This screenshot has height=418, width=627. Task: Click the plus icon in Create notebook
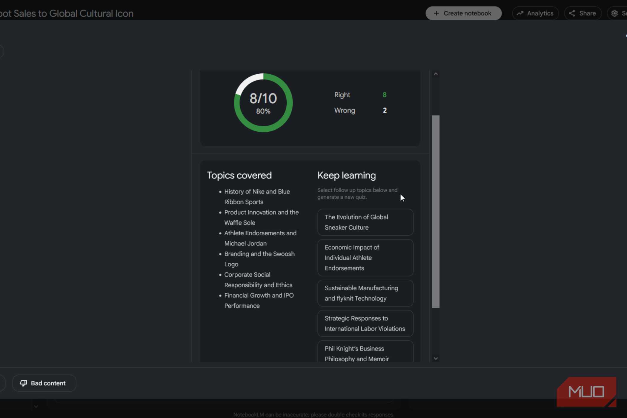click(436, 13)
